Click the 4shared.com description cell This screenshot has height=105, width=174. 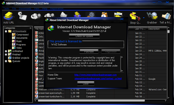tap(157, 90)
